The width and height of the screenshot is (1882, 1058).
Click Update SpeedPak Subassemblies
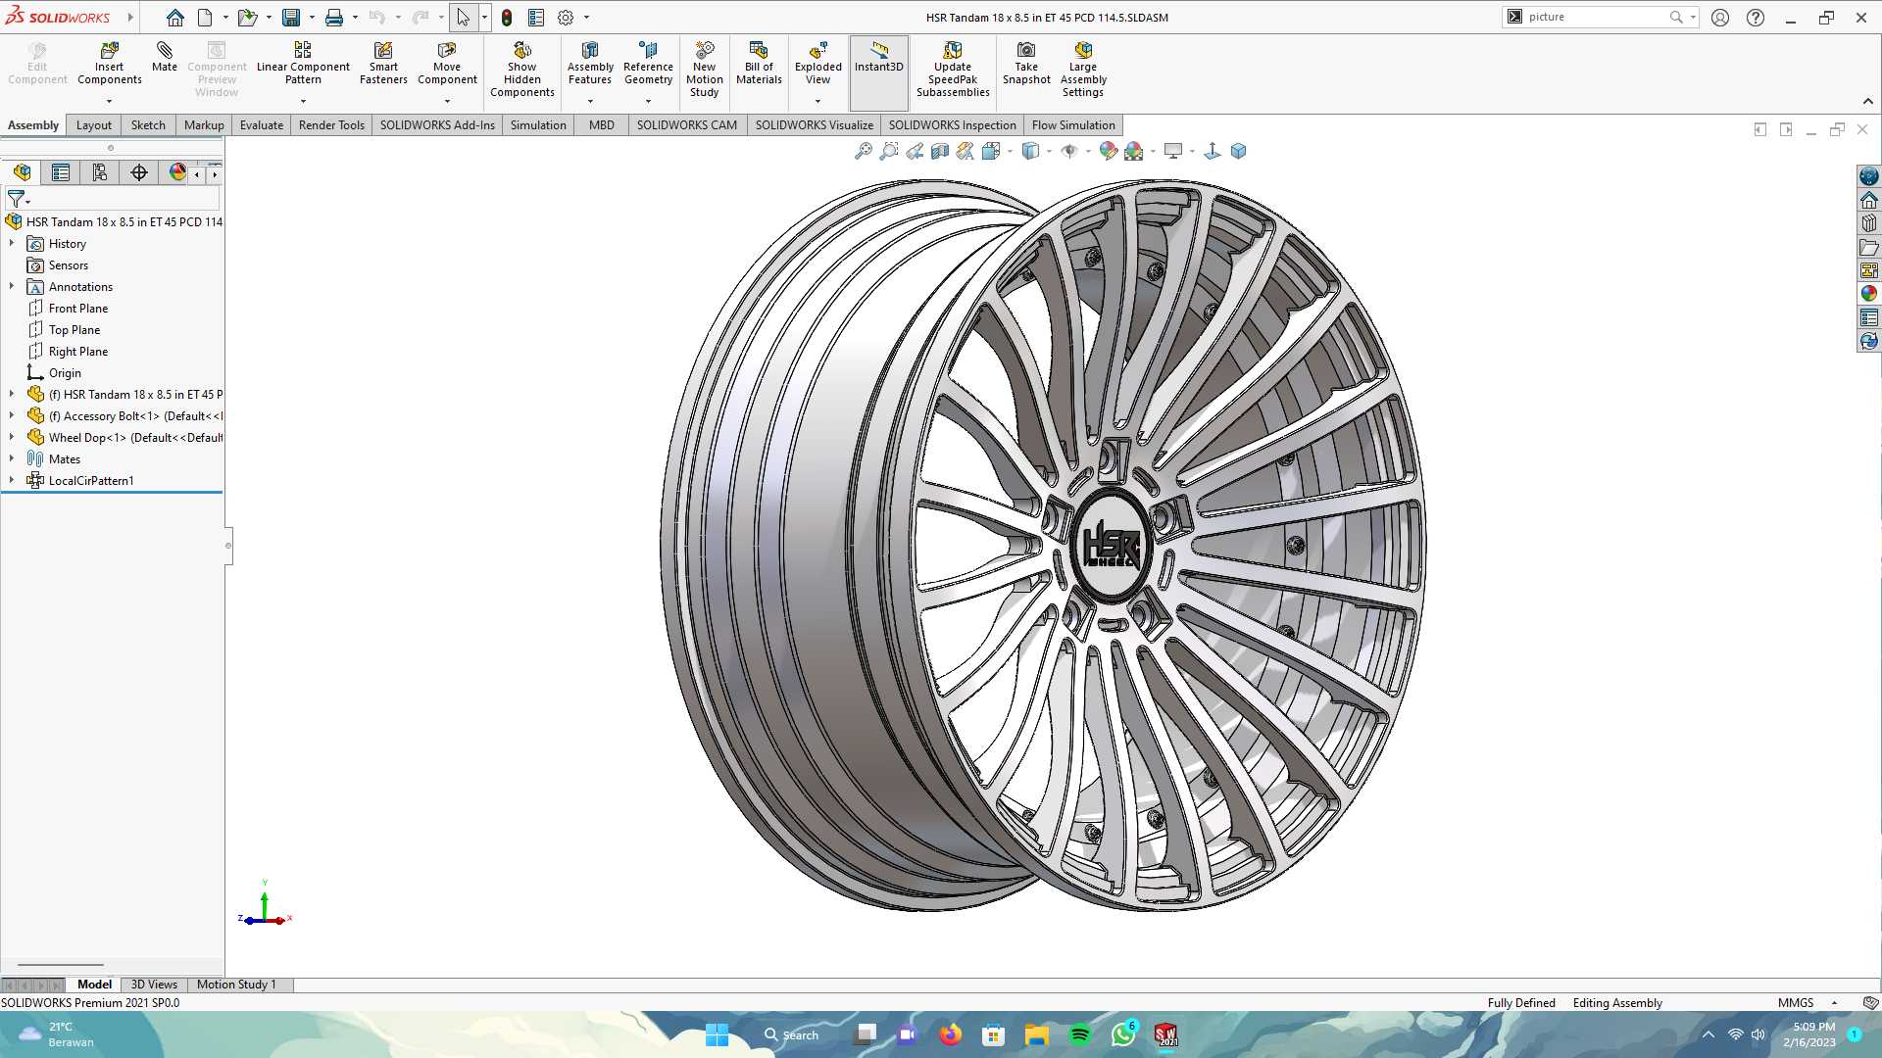(x=953, y=70)
